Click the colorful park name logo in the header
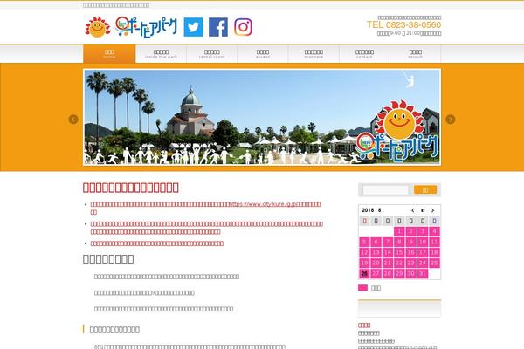Screen dimensions: 524x349 tap(146, 27)
